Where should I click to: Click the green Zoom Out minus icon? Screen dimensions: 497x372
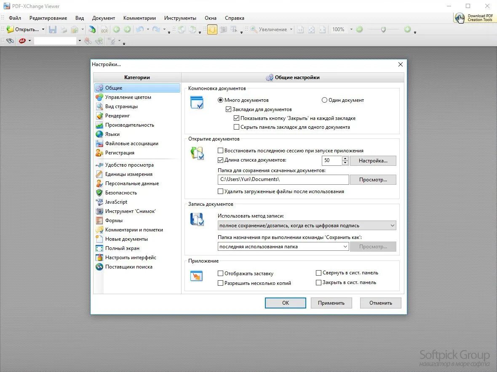tap(359, 29)
